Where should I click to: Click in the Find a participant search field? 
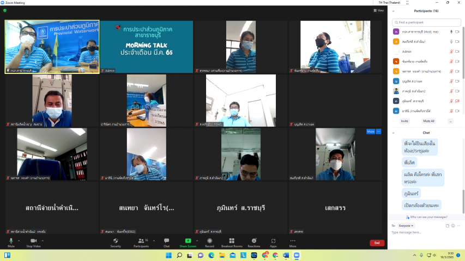(x=426, y=22)
